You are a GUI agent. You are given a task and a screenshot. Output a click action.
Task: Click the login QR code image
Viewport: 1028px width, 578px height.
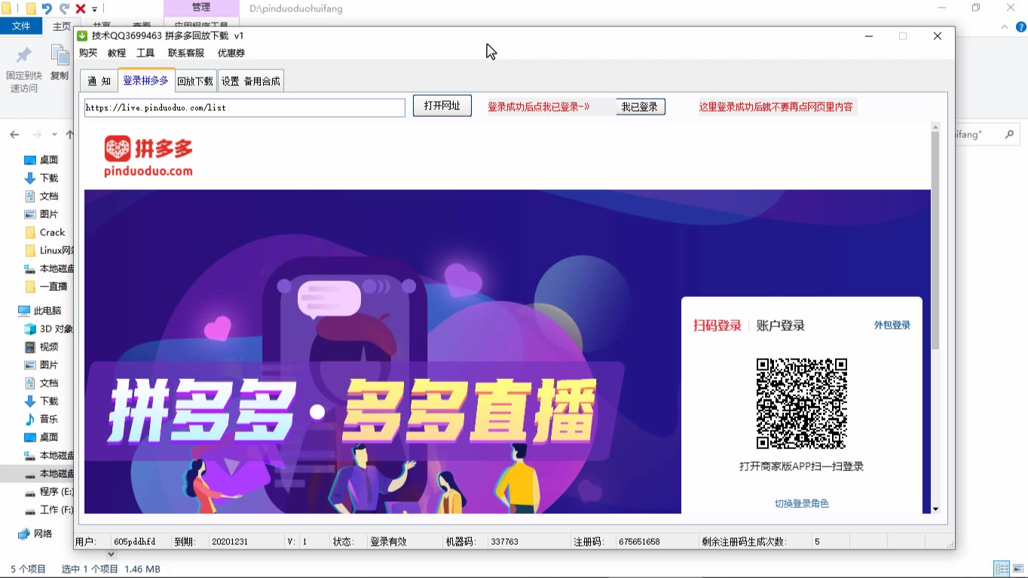801,404
